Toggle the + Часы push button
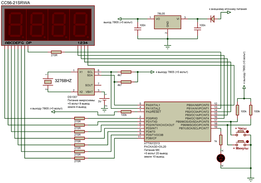Screen dimensions: 261x183 (241, 133)
